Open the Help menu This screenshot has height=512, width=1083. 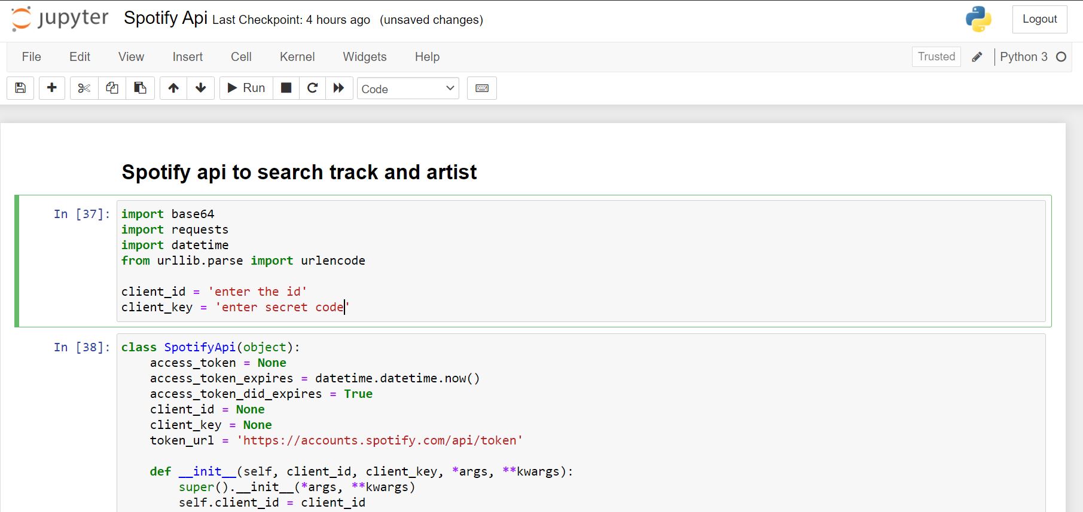click(x=427, y=57)
